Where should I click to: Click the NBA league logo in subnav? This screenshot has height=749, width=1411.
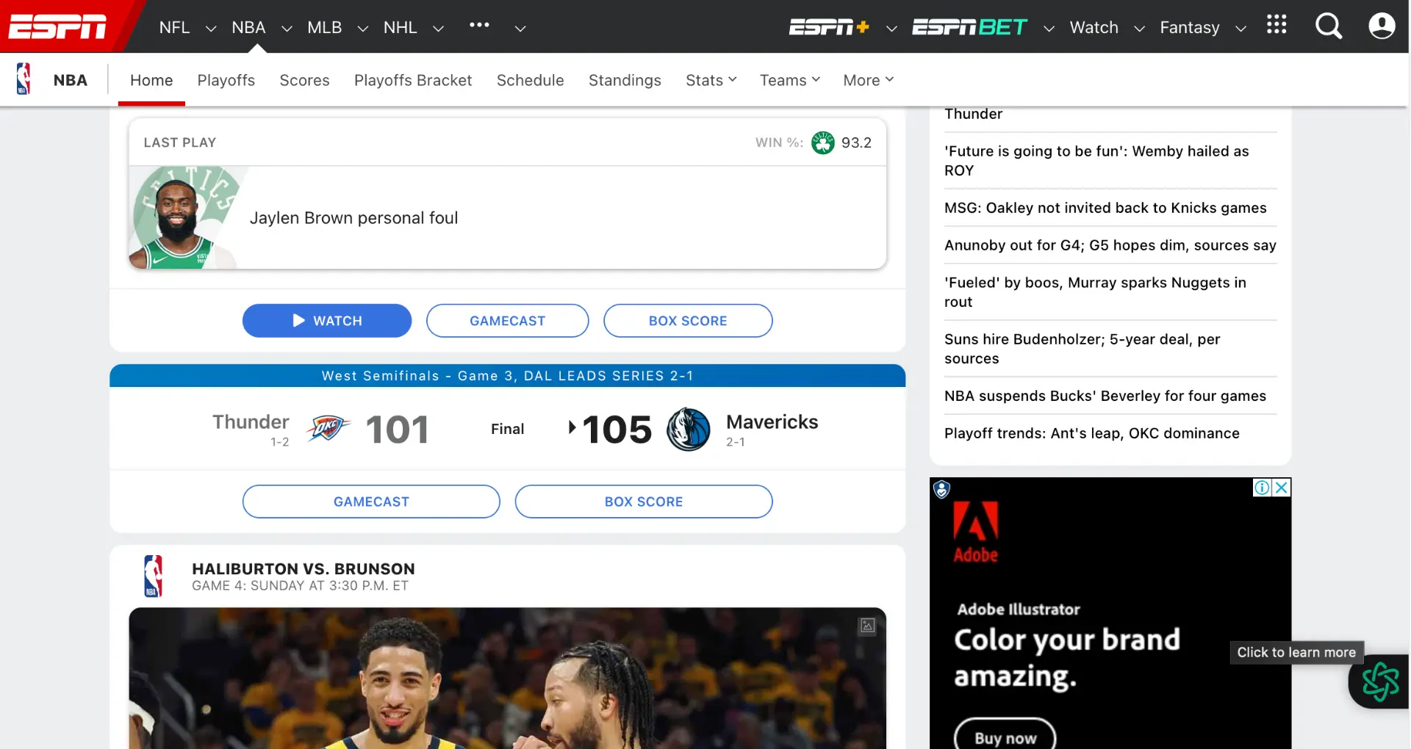[x=24, y=79]
